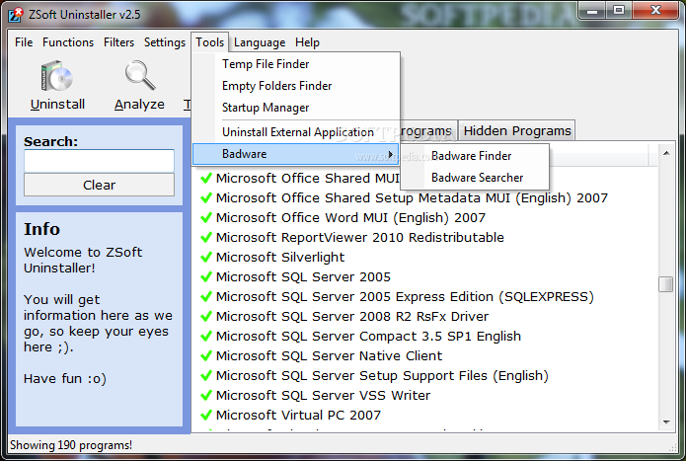The width and height of the screenshot is (686, 461).
Task: Click checkmark beside Office Shared Setup Metadata MUI
Action: [x=206, y=198]
